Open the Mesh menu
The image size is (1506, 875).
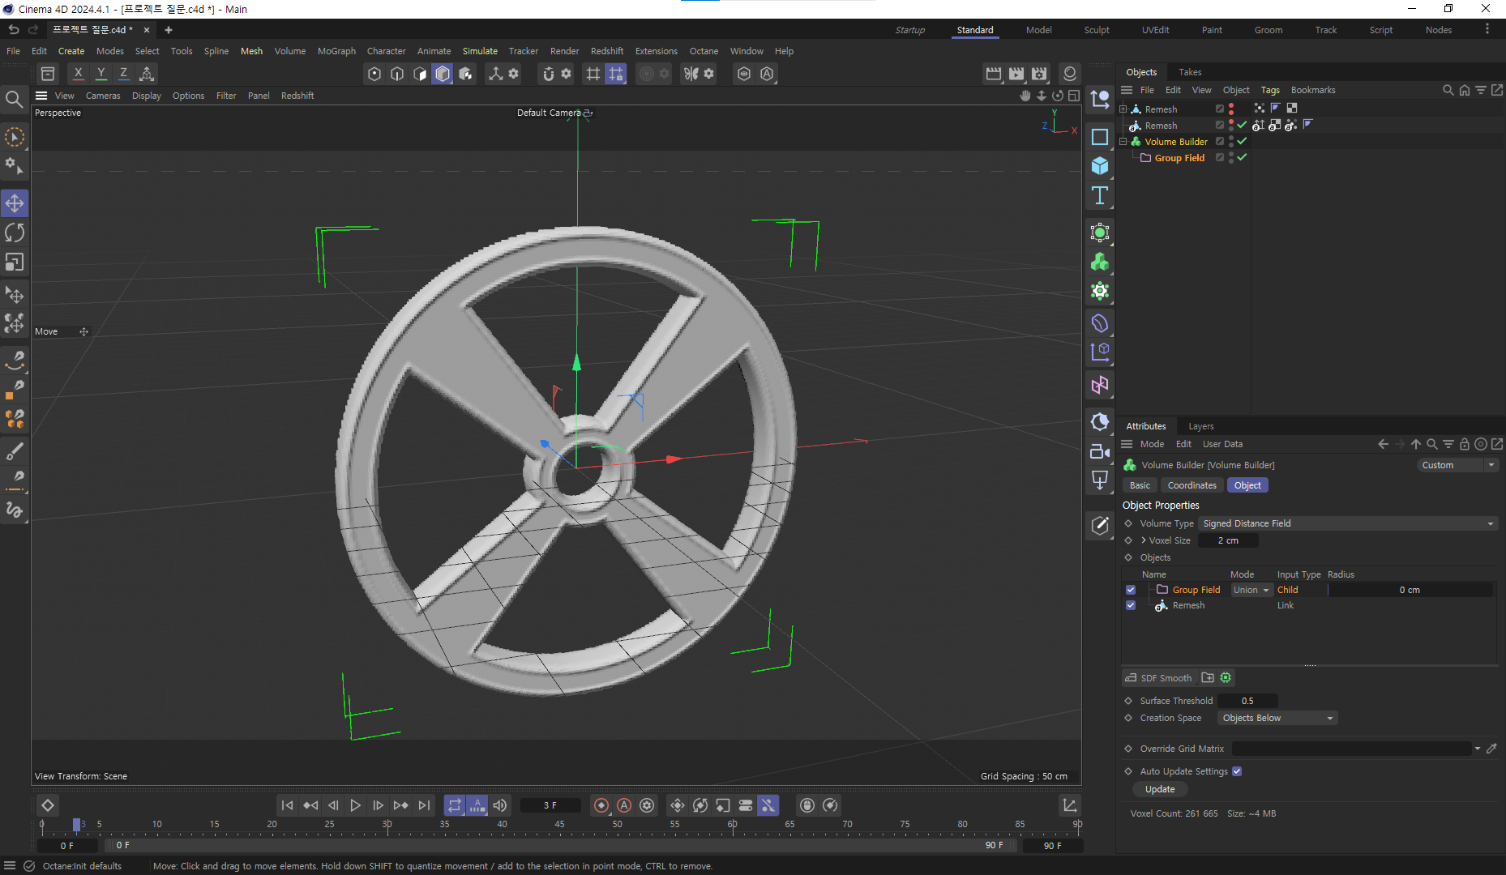pyautogui.click(x=251, y=51)
